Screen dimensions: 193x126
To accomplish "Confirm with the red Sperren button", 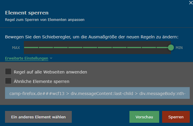I will coord(176,117).
